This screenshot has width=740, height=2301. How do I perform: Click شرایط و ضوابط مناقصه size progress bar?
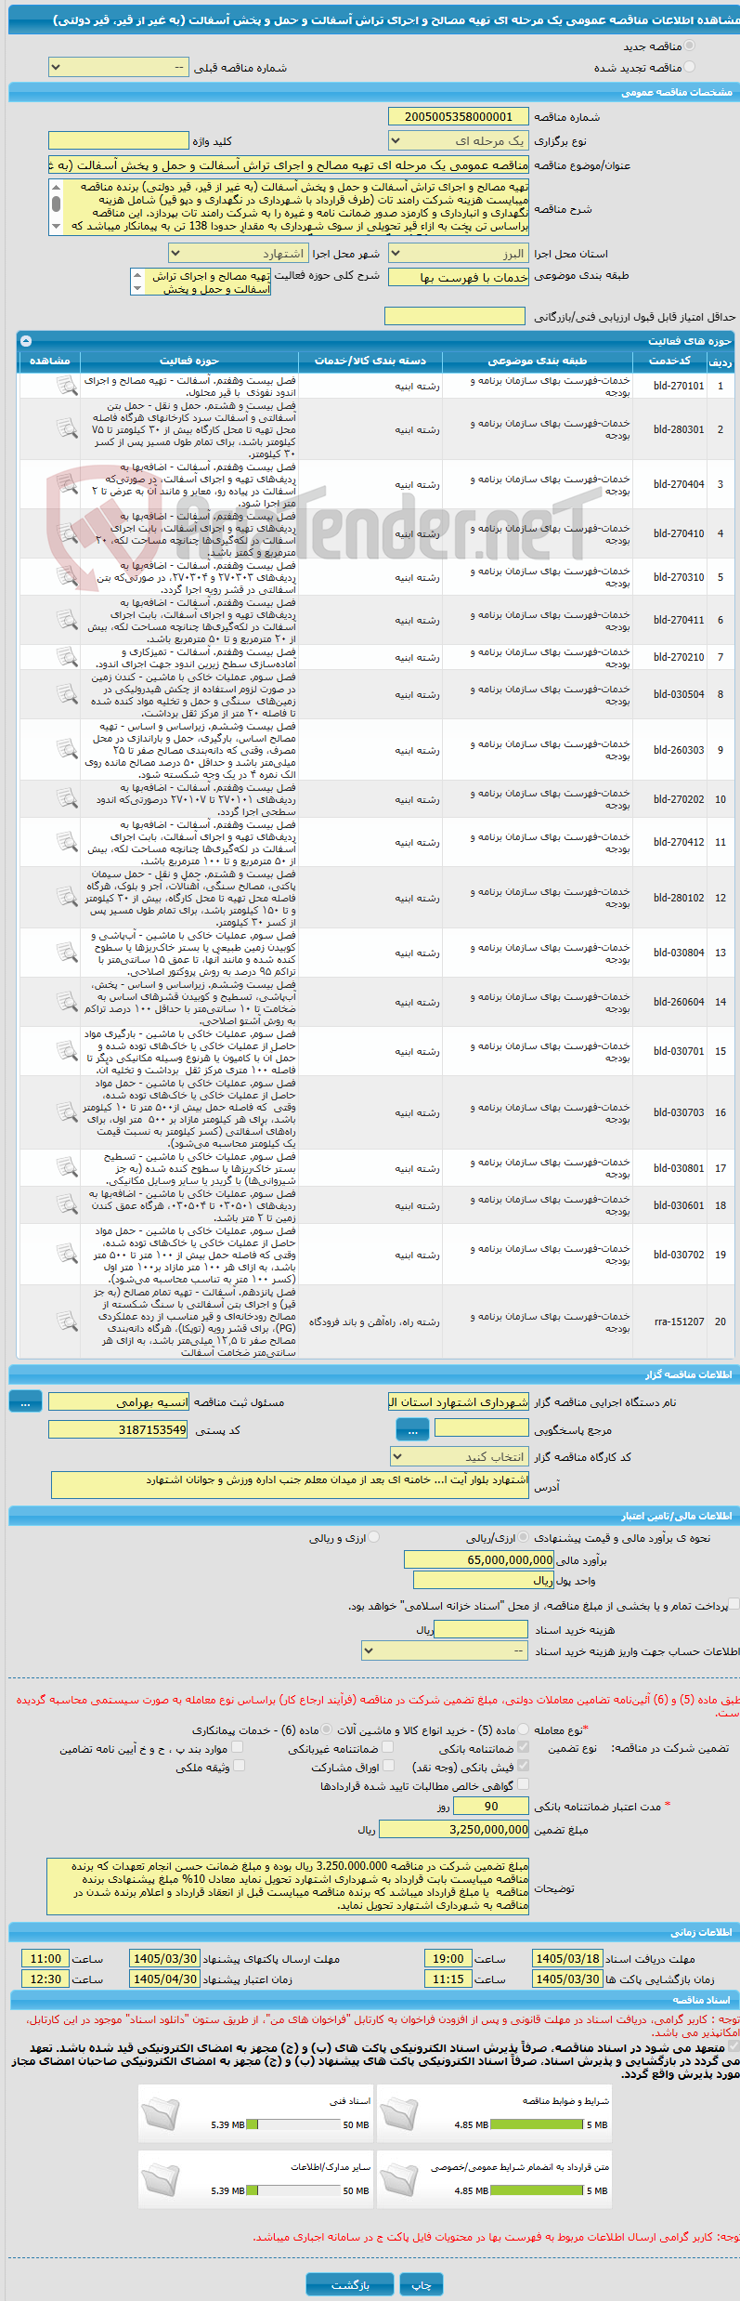click(x=537, y=2124)
